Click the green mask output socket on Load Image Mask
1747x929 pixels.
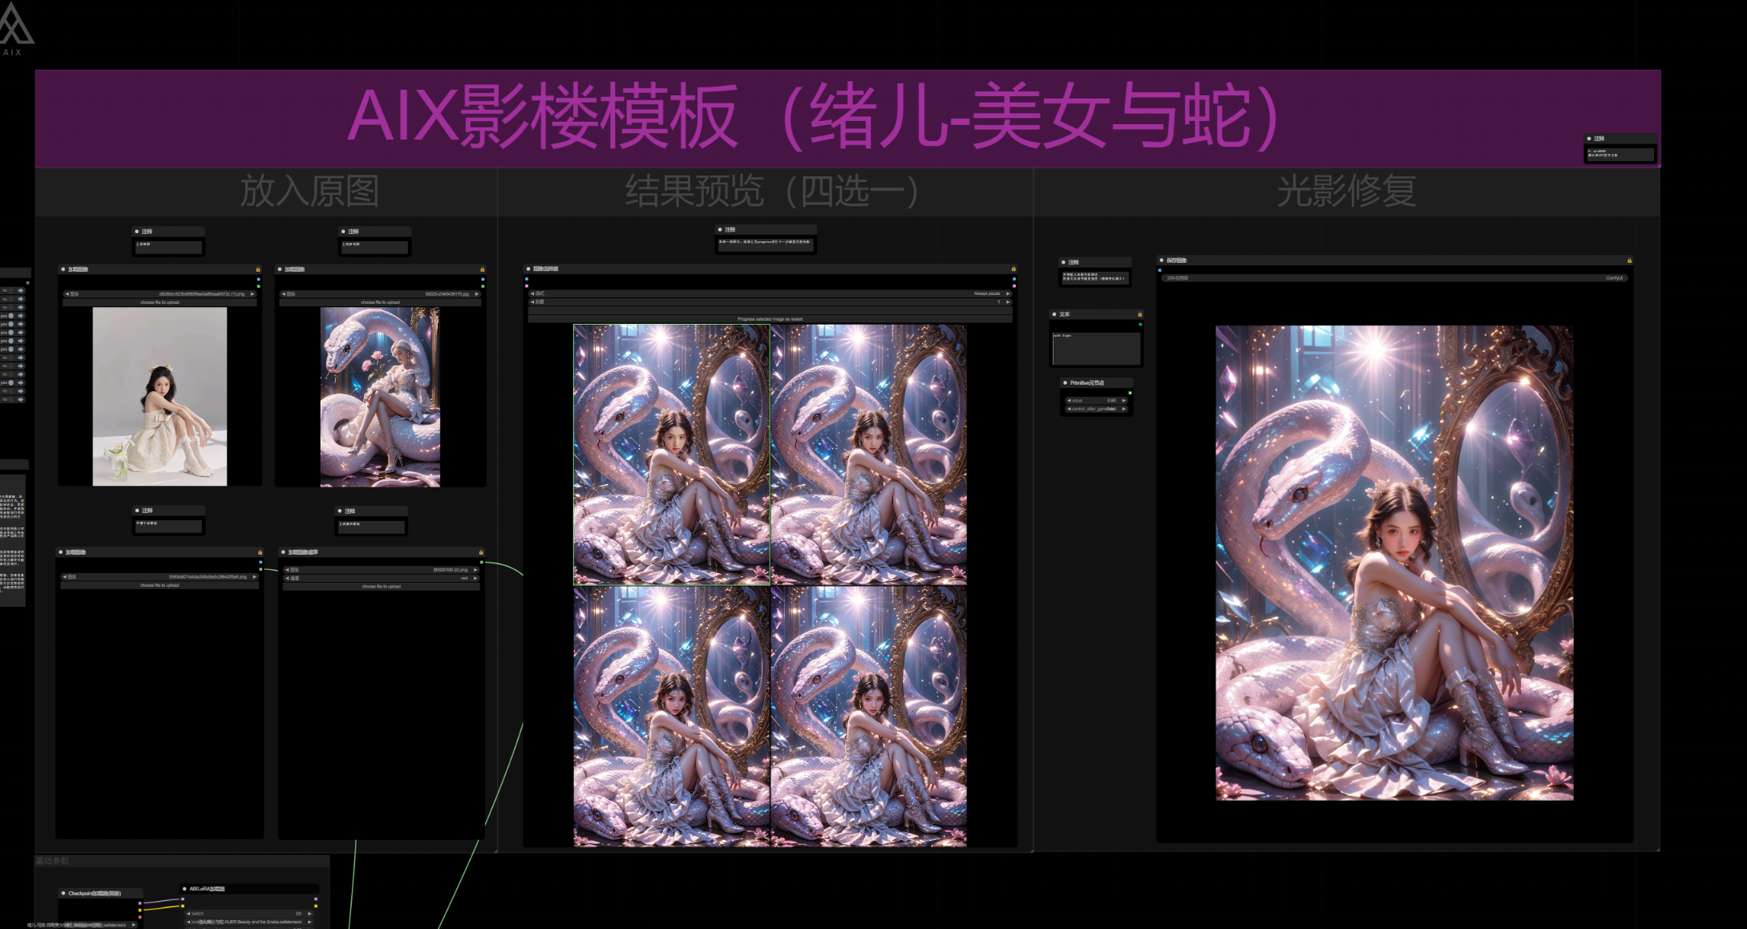(482, 563)
